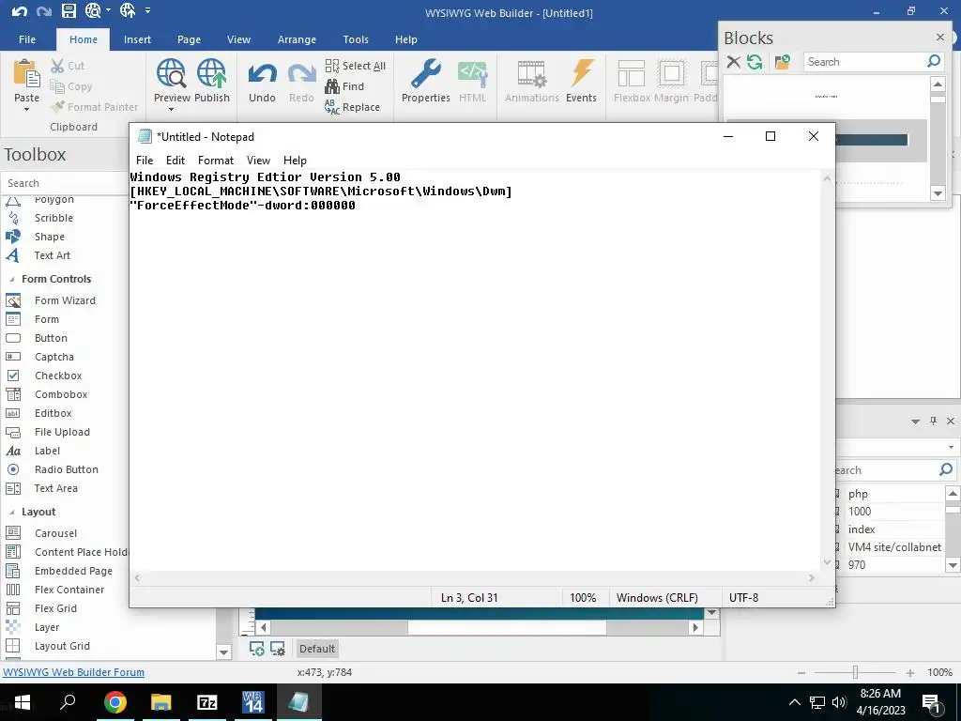
Task: Click folder icon in Blocks panel
Action: (782, 62)
